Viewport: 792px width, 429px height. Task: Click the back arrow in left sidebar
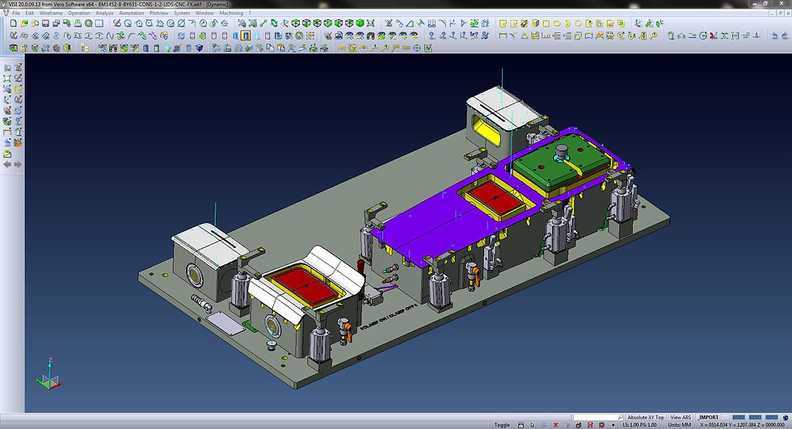coord(7,165)
